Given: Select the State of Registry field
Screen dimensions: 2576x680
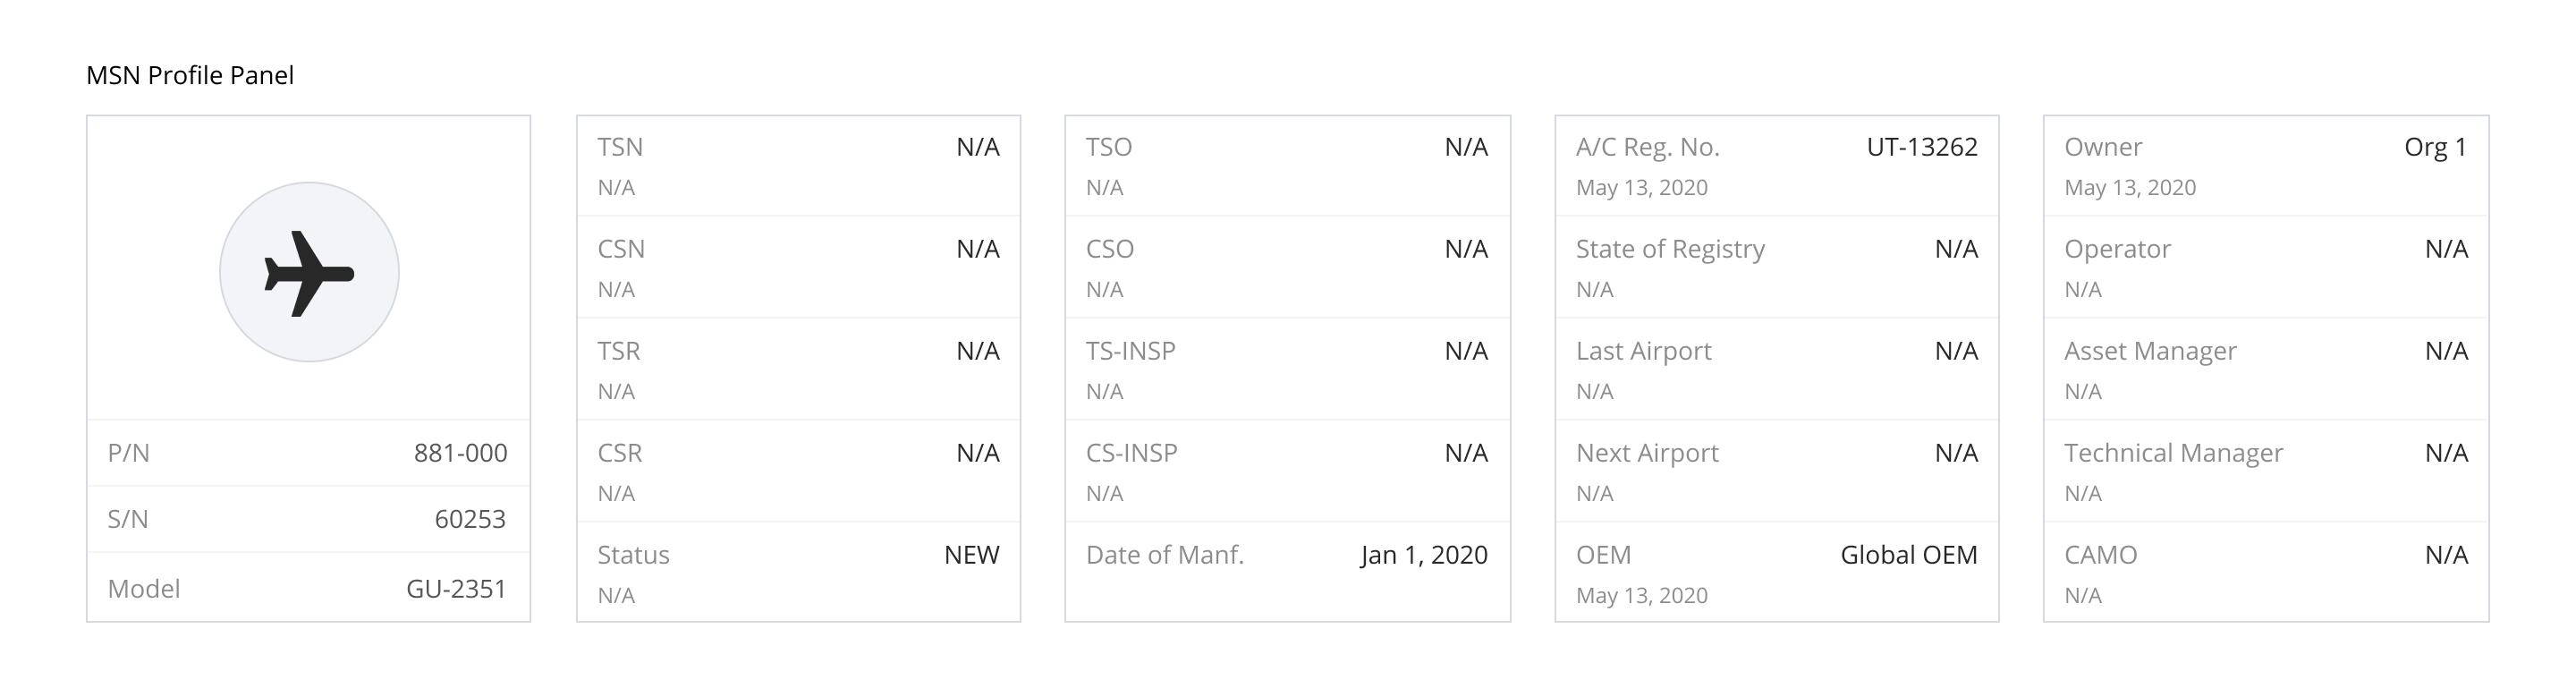Looking at the screenshot, I should click(x=1670, y=249).
